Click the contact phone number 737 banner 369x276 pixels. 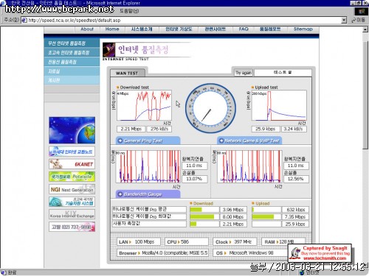[72, 227]
